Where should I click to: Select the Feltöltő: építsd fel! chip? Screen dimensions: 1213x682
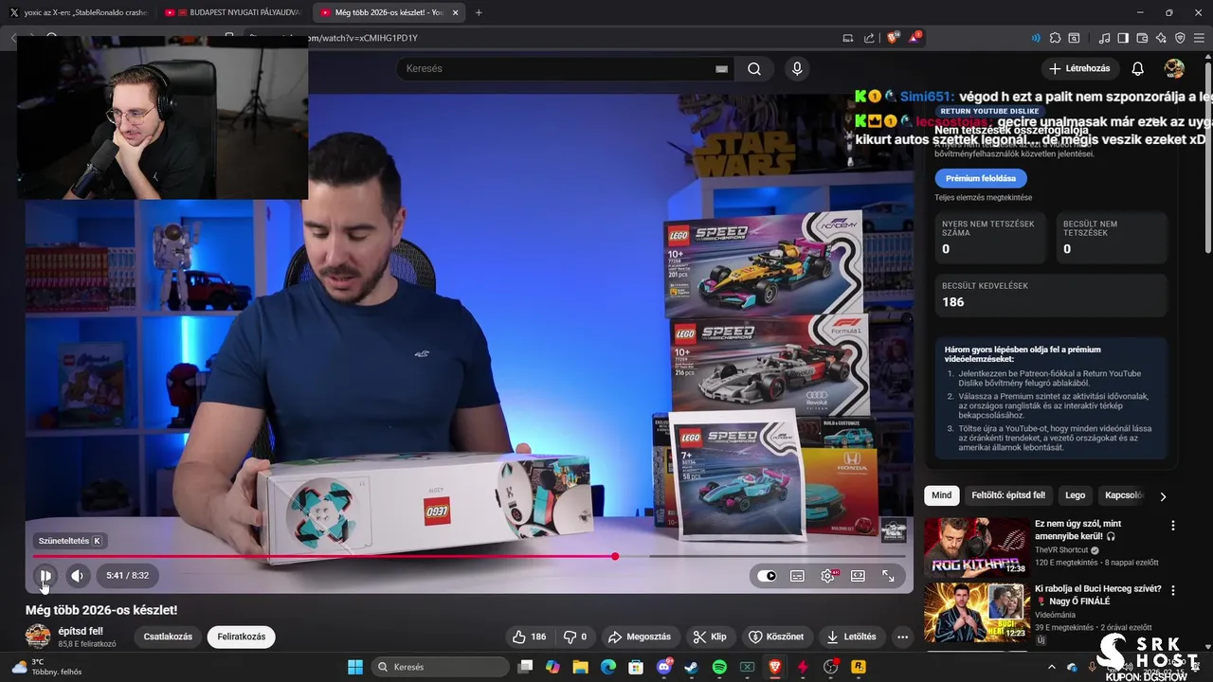click(1008, 495)
